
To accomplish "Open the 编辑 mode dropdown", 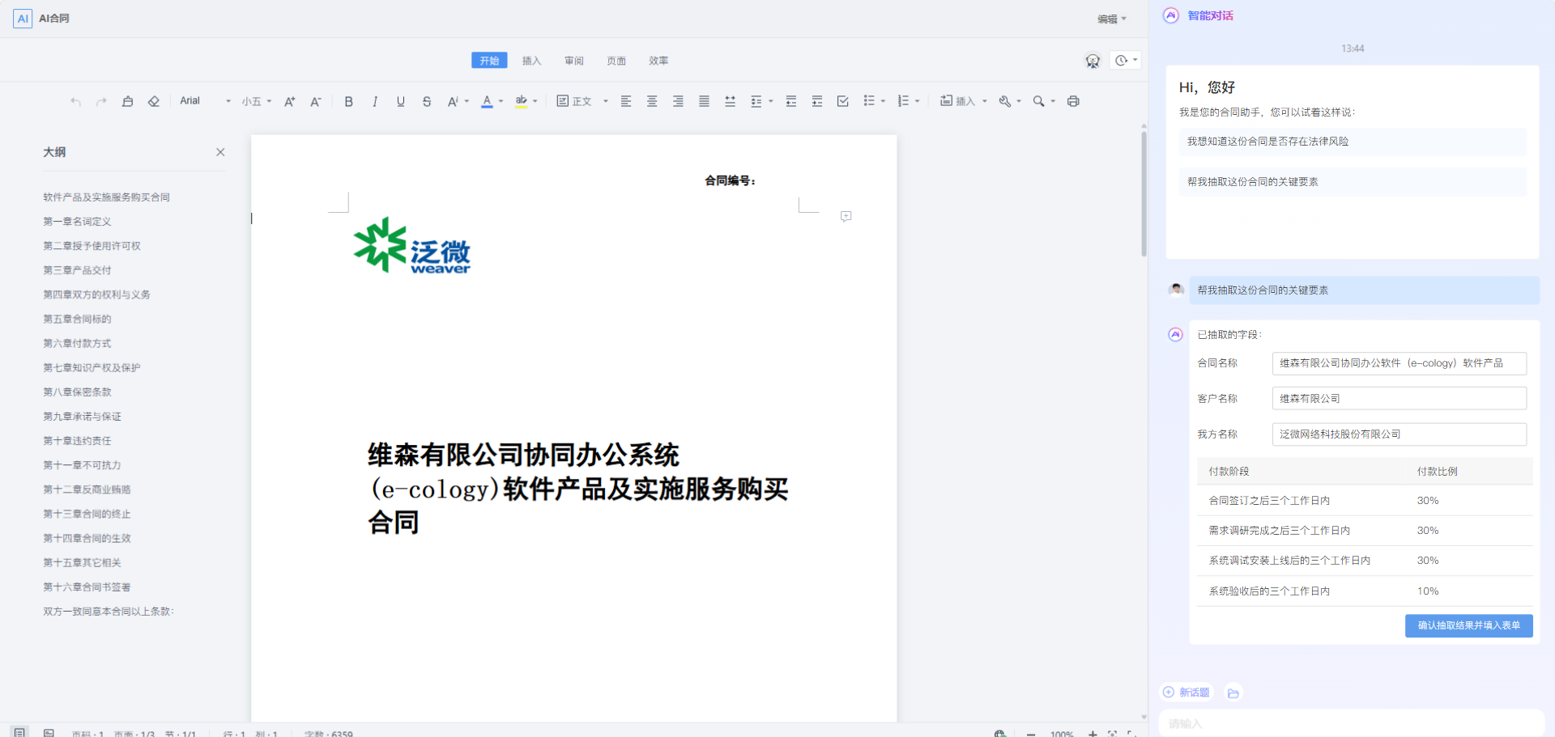I will click(1112, 19).
